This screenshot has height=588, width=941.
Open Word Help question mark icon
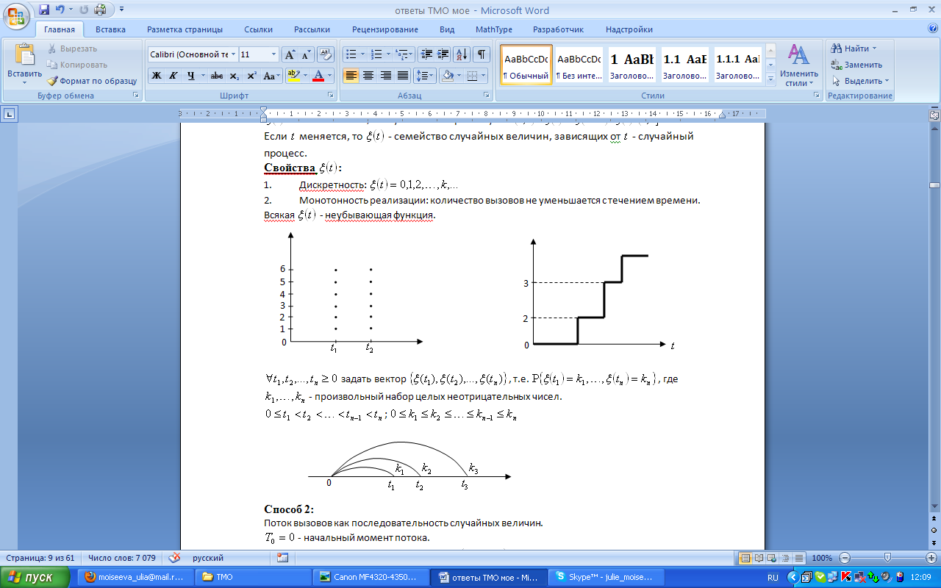click(933, 29)
